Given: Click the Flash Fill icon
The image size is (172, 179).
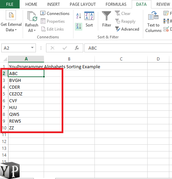Looking at the screenshot, I should point(166,13).
